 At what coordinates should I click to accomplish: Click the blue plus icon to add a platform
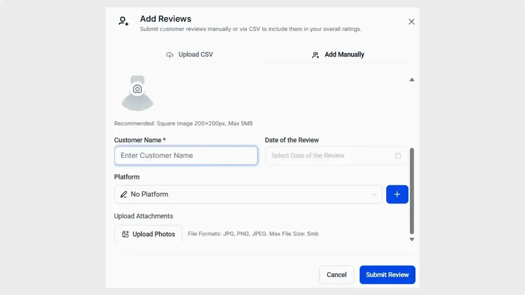(397, 194)
